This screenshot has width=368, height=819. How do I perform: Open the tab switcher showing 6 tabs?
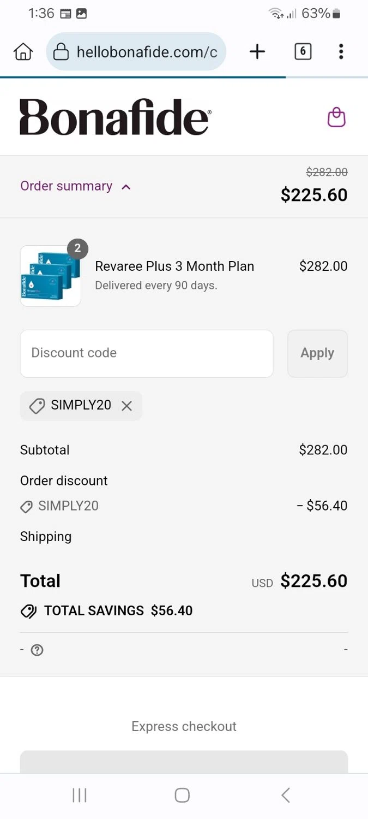point(303,52)
